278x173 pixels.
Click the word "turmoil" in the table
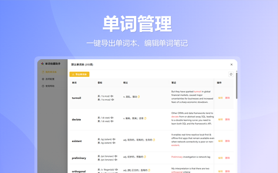click(x=76, y=98)
